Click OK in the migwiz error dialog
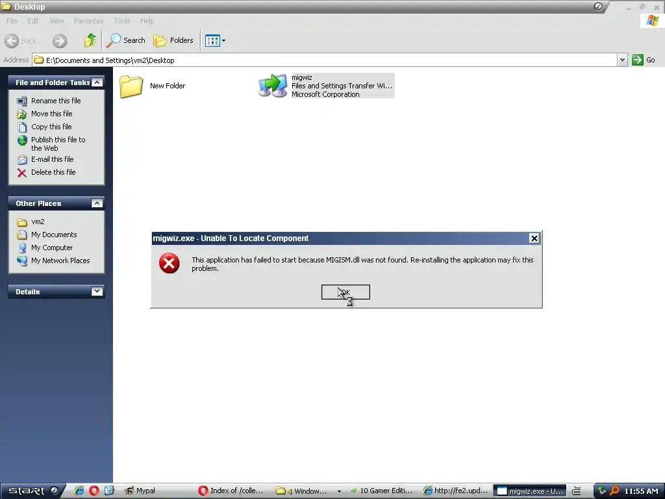 345,292
